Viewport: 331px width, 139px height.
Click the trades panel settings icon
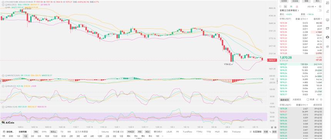click(x=321, y=100)
